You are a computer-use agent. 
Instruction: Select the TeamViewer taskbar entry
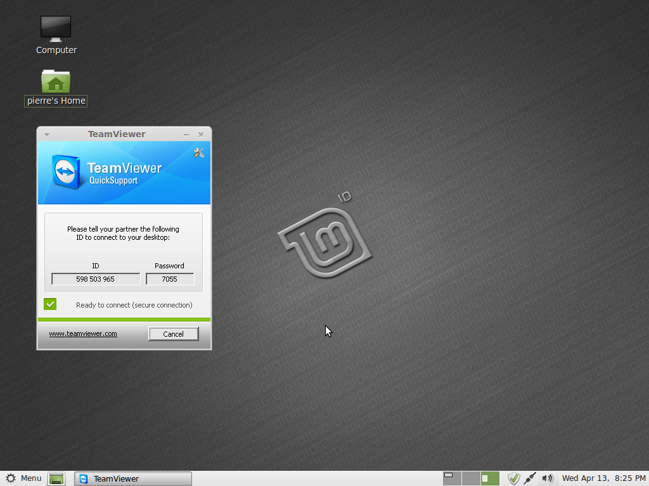pyautogui.click(x=132, y=478)
